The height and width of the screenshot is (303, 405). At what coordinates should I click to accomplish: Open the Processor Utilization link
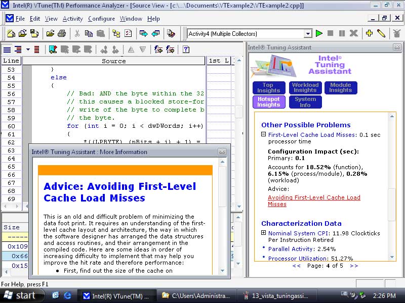pyautogui.click(x=297, y=258)
